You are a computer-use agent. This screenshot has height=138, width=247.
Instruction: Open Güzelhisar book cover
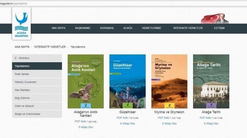coord(128,81)
